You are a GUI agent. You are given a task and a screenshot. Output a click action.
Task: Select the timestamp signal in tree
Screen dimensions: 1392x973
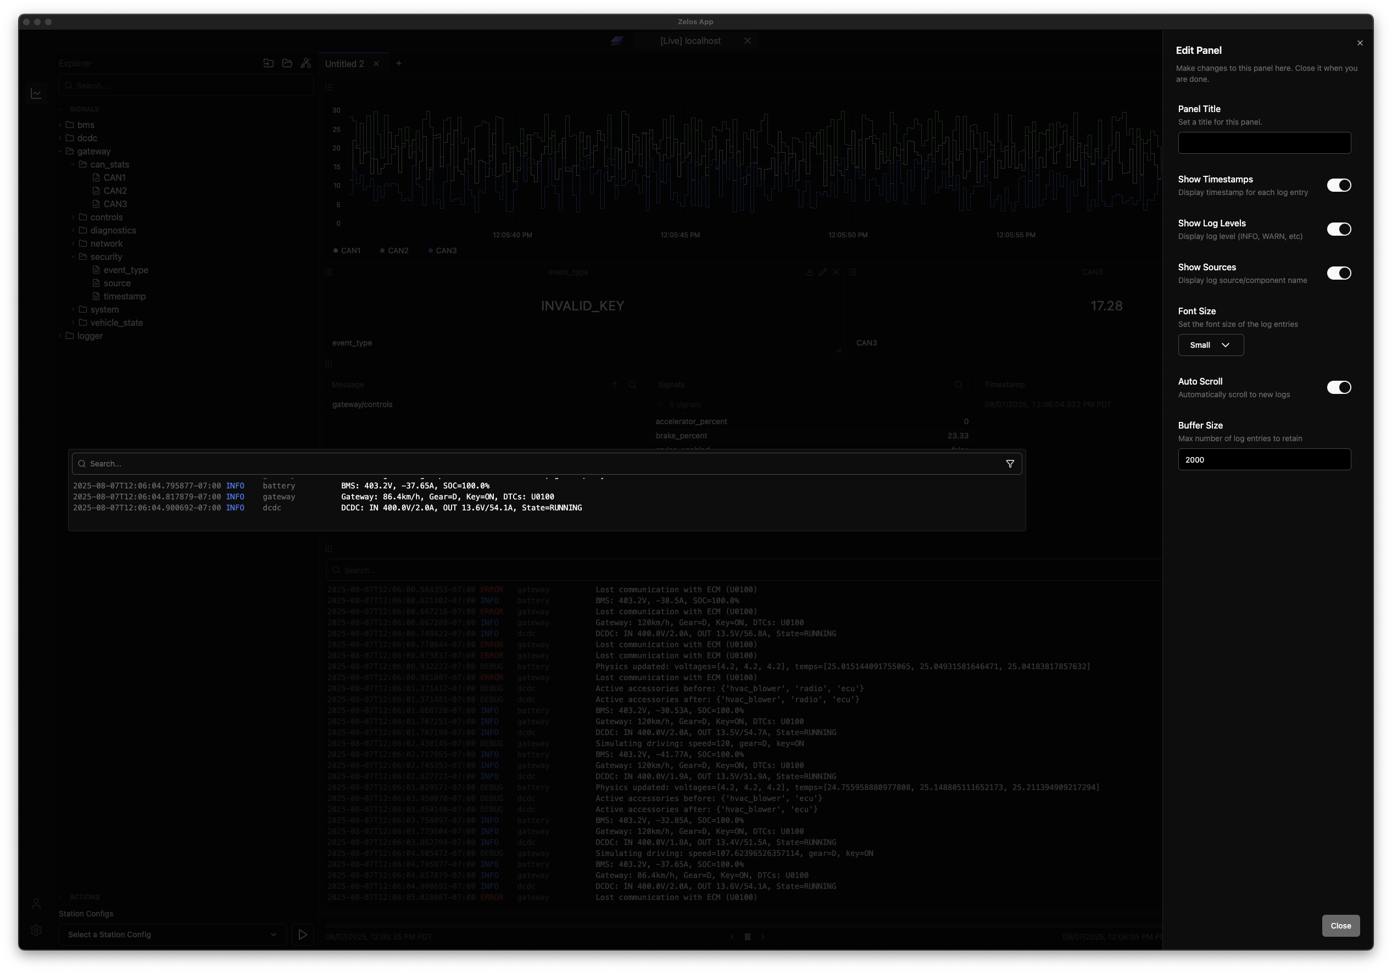click(124, 297)
